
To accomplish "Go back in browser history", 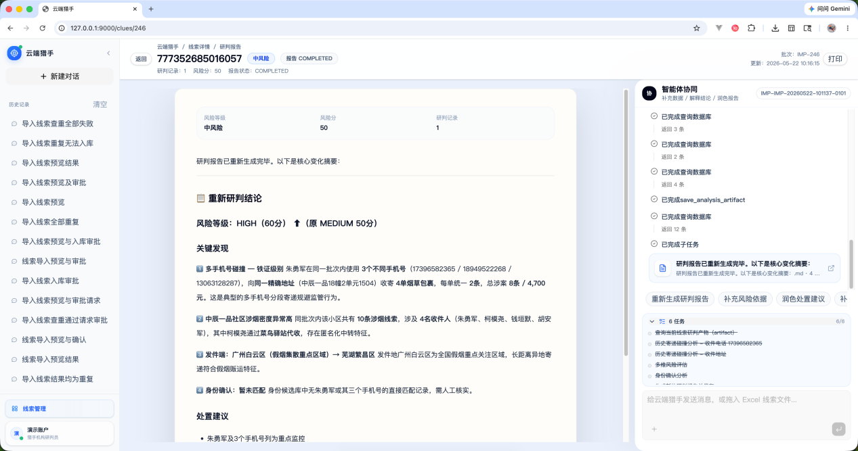I will pyautogui.click(x=10, y=28).
